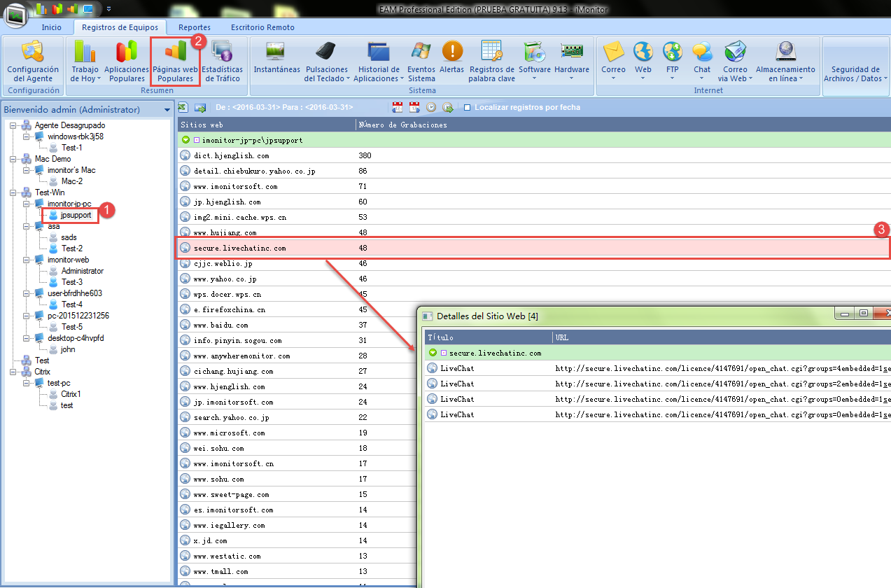The height and width of the screenshot is (588, 891).
Task: Select Administrator user in tree
Action: (x=82, y=271)
